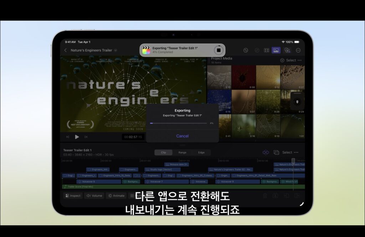Open Project Media ellipsis menu

pos(299,60)
